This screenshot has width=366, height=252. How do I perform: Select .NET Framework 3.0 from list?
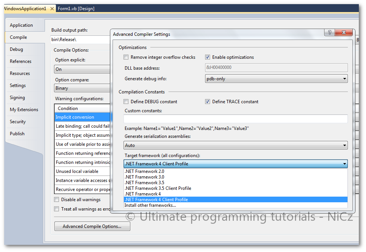click(x=236, y=177)
